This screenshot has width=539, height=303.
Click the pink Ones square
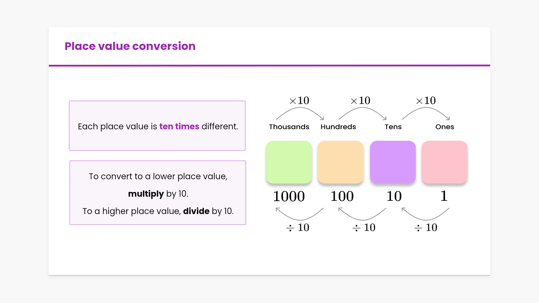coord(444,162)
